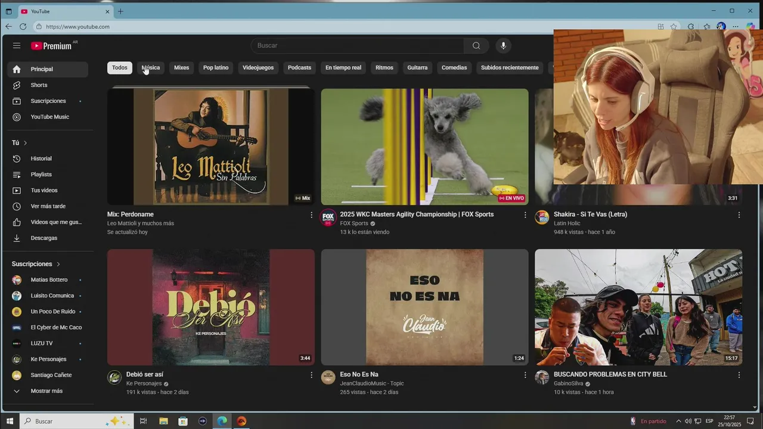Open LUZU TV subscription
Screen dimensions: 763x429
click(48, 343)
